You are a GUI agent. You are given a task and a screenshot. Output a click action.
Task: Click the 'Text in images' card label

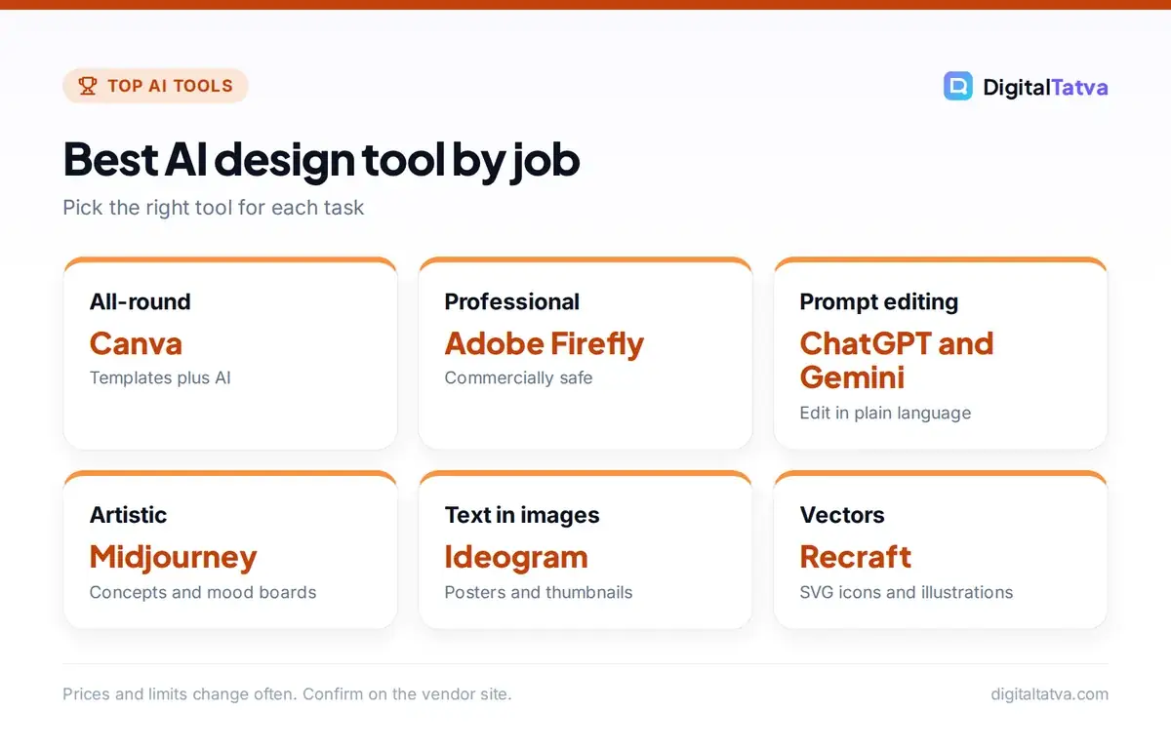(522, 515)
